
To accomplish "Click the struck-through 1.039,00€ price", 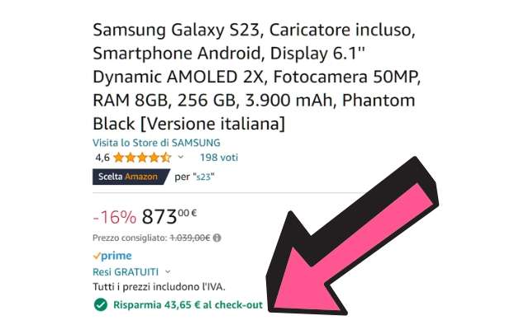I will click(x=189, y=238).
